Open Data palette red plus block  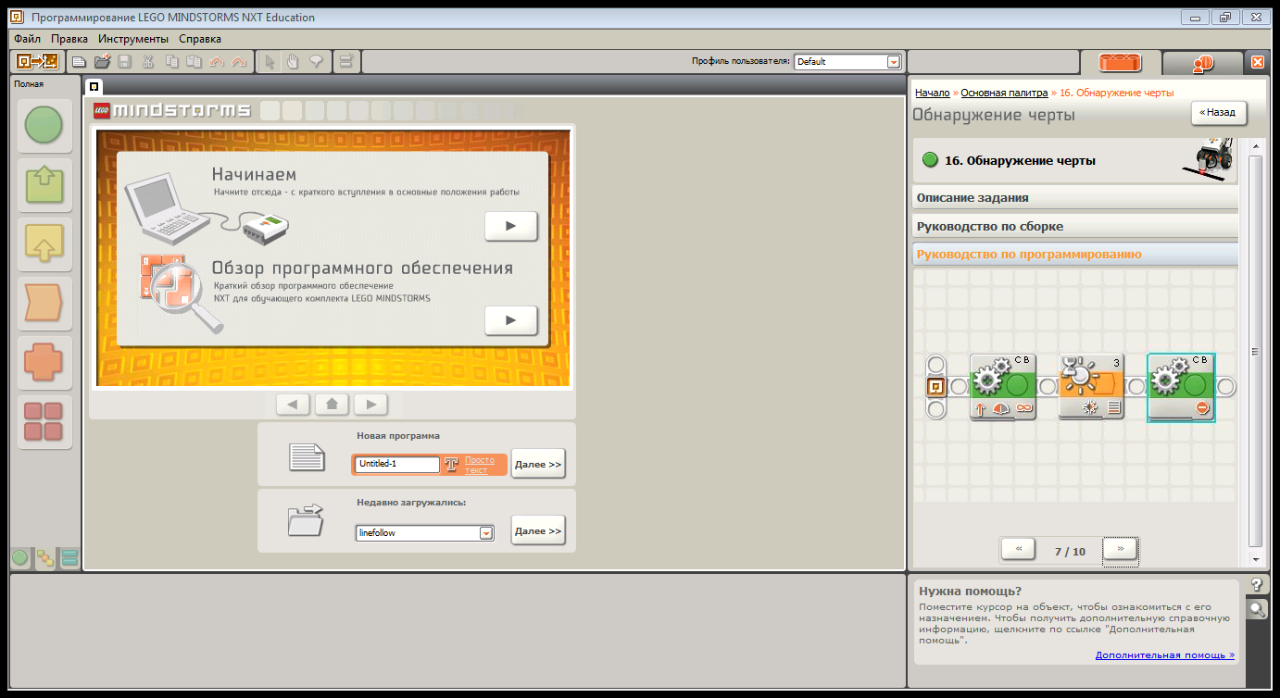[44, 362]
